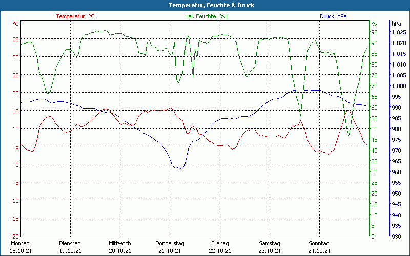This screenshot has height=256, width=410.
Task: Click the '35' tick on temperature axis
Action: point(16,39)
